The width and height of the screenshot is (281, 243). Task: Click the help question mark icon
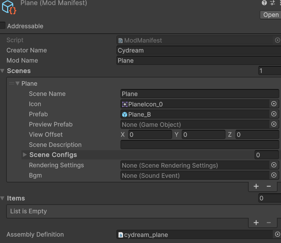click(264, 3)
